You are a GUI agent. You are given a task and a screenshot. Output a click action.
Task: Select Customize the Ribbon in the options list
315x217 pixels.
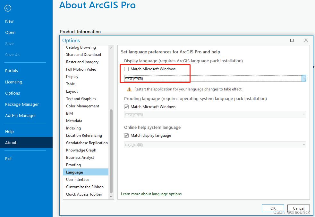(84, 187)
